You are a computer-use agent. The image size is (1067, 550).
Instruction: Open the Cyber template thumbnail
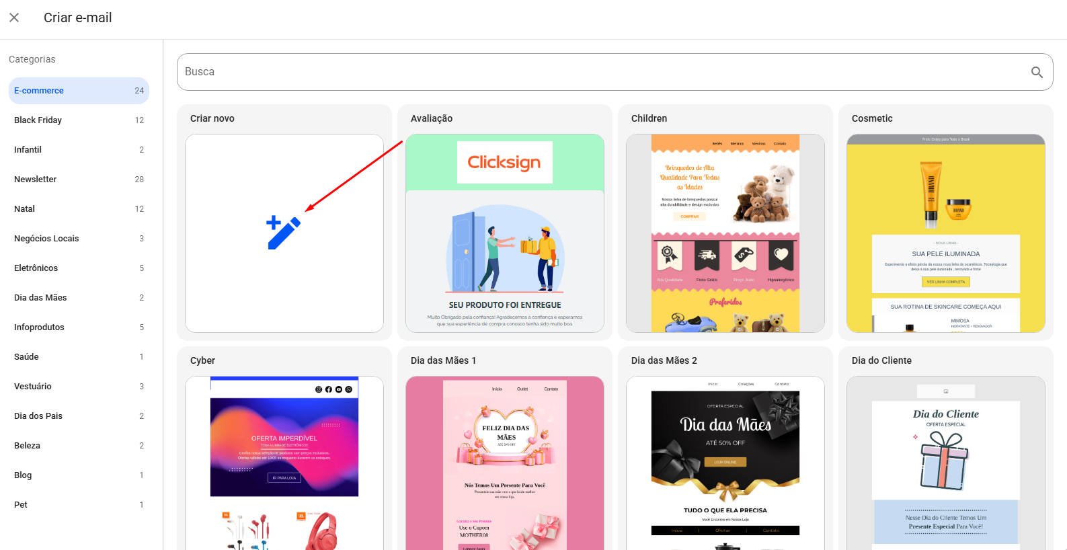pyautogui.click(x=284, y=463)
